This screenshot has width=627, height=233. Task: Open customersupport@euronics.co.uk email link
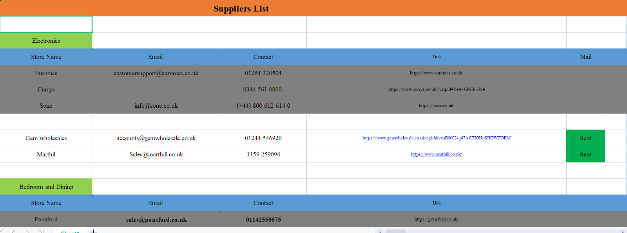[x=156, y=73]
